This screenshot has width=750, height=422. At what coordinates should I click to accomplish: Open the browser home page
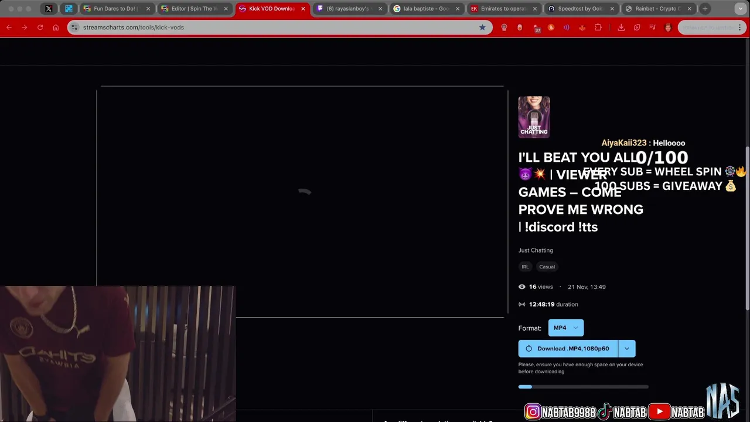pos(56,28)
